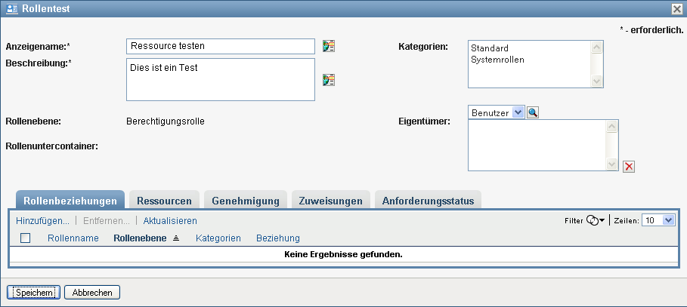Click the Rollenebene sort arrow icon
Screen dimensions: 687x307
tap(176, 238)
